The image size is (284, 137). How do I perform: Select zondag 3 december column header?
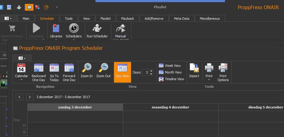click(x=75, y=107)
